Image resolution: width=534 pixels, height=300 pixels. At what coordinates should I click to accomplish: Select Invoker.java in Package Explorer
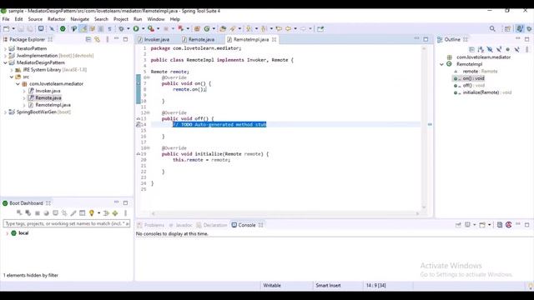tap(48, 91)
